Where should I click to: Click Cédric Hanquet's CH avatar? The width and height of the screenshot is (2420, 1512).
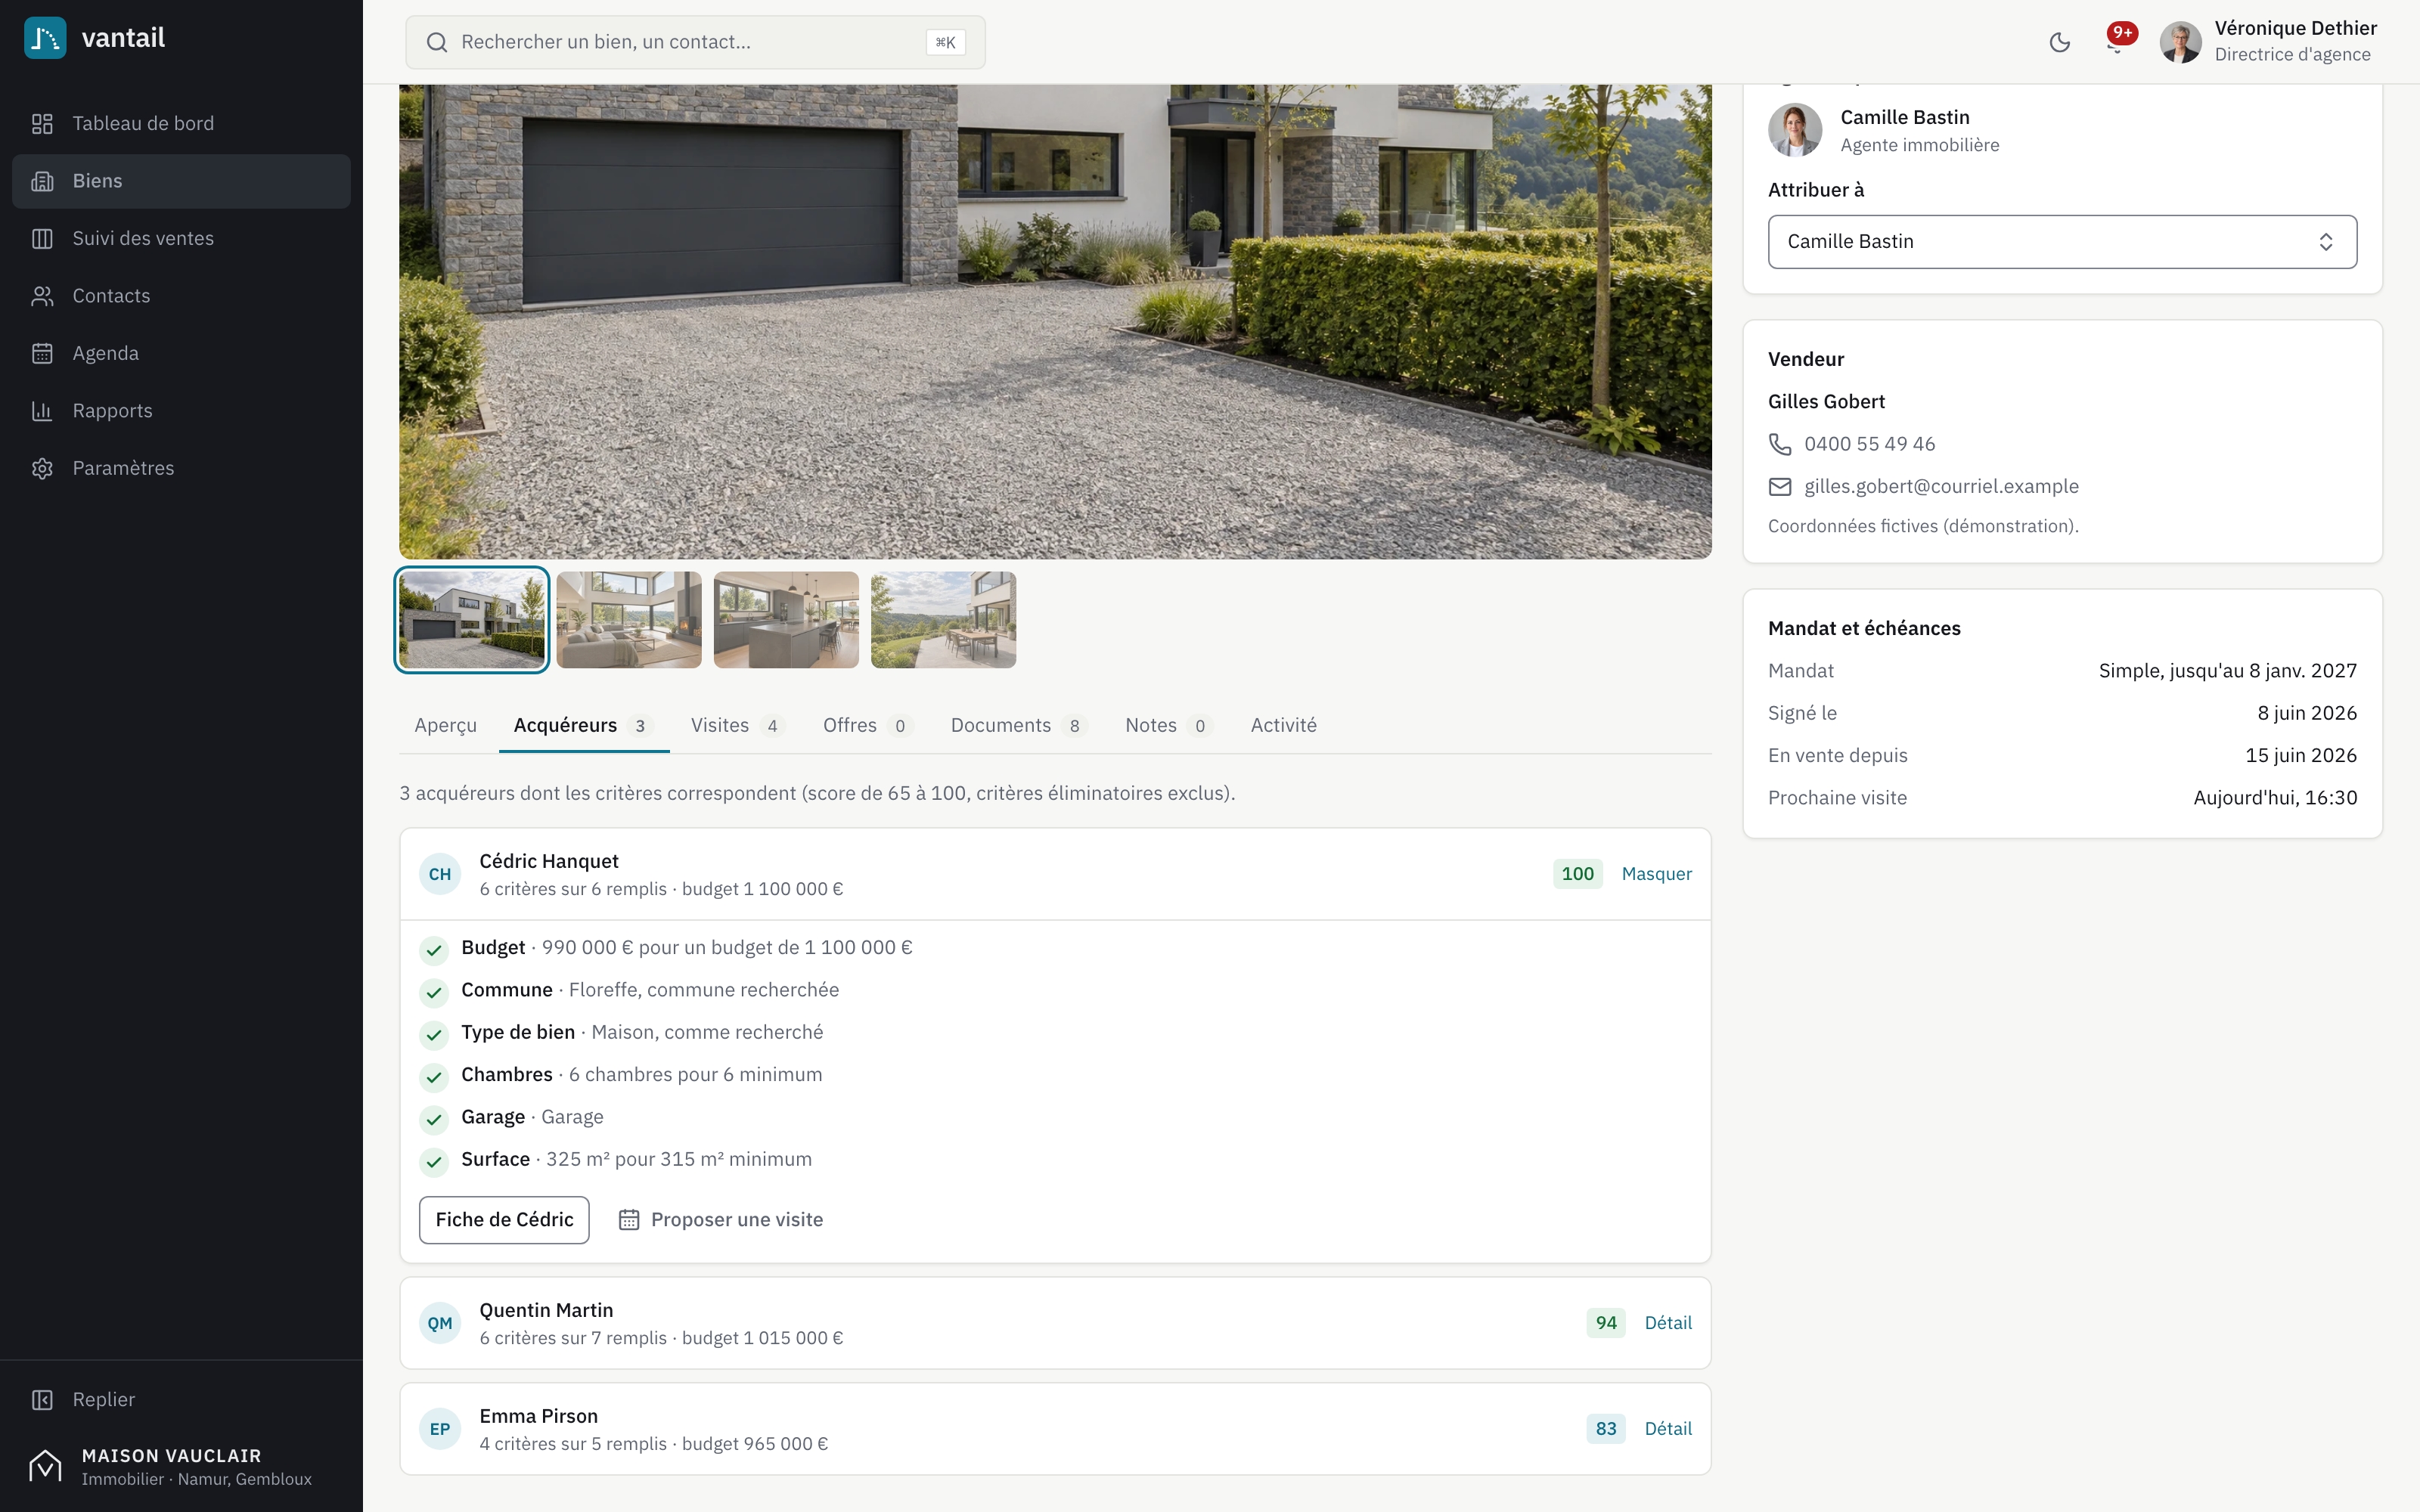click(x=440, y=874)
